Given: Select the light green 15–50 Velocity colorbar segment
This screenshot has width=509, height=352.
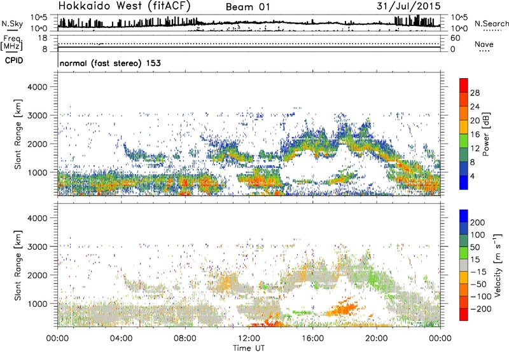Looking at the screenshot, I should pyautogui.click(x=464, y=253).
